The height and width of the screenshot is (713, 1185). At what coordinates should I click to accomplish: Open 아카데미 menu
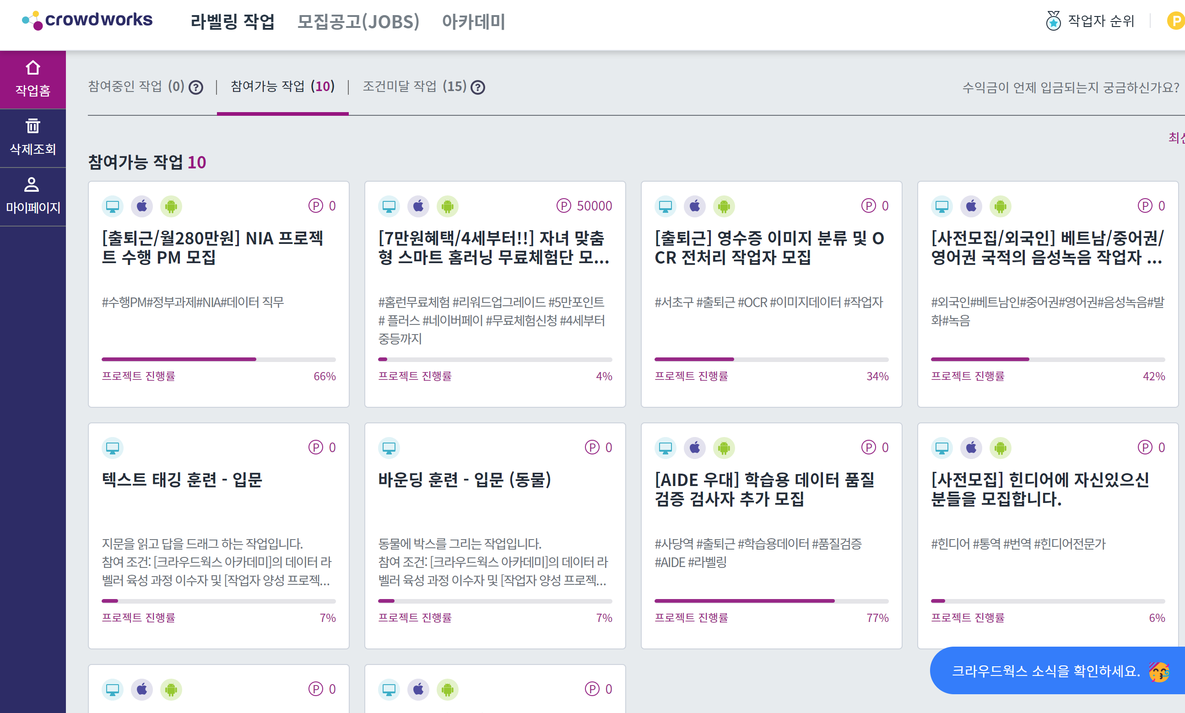pos(473,22)
